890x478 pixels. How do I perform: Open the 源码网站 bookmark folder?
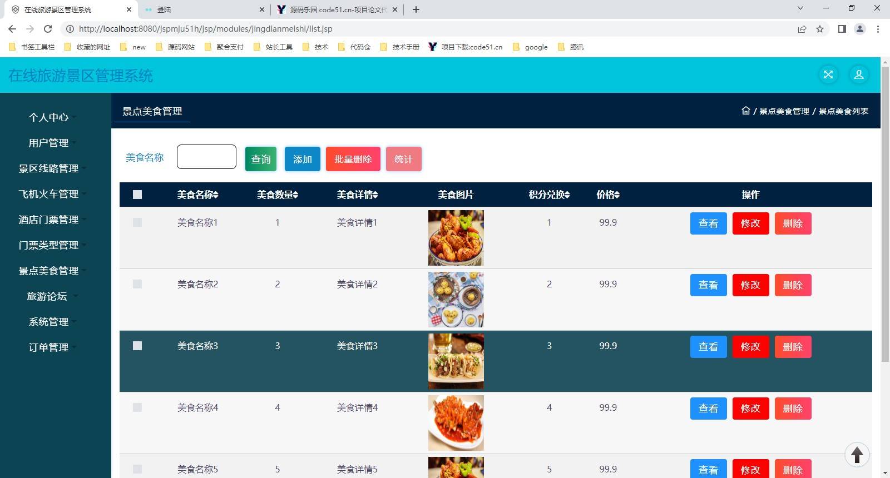pyautogui.click(x=175, y=47)
